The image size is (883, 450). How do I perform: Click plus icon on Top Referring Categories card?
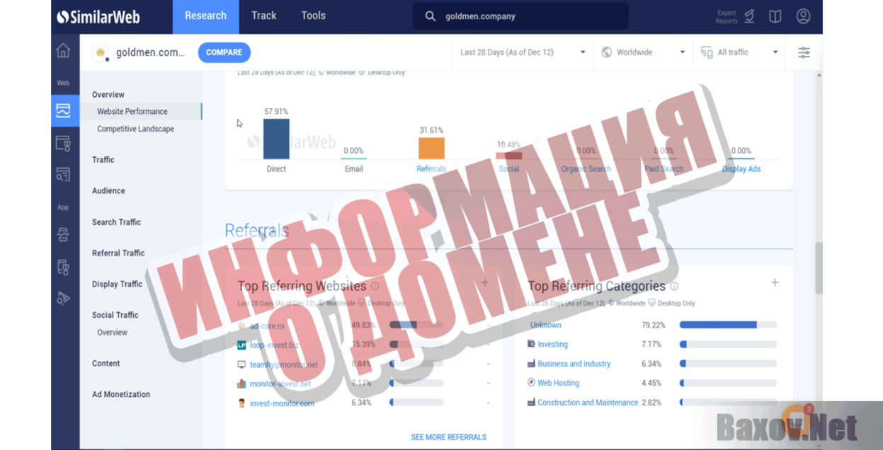point(775,282)
